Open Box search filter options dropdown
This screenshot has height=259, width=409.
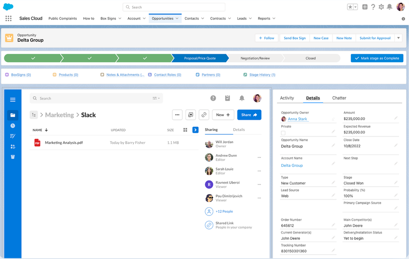point(156,98)
